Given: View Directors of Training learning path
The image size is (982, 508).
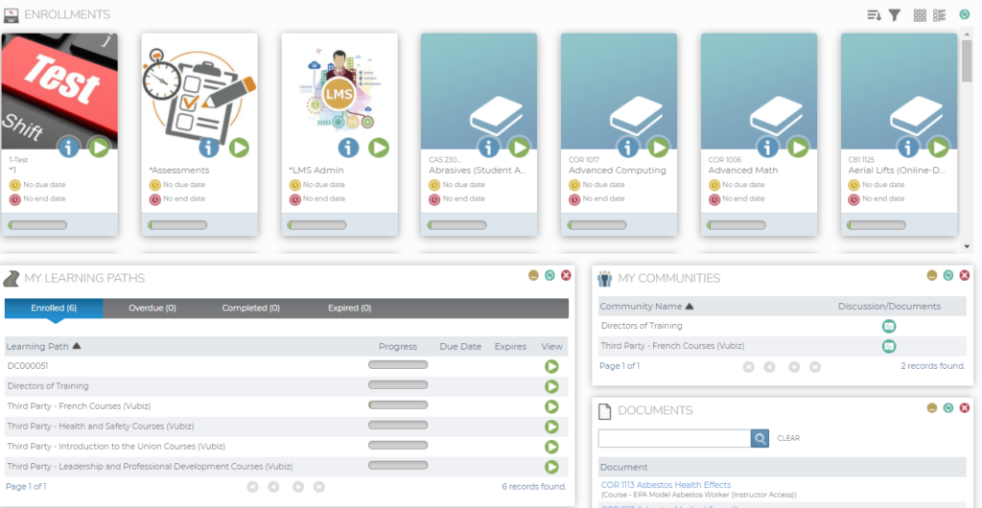Looking at the screenshot, I should click(551, 386).
